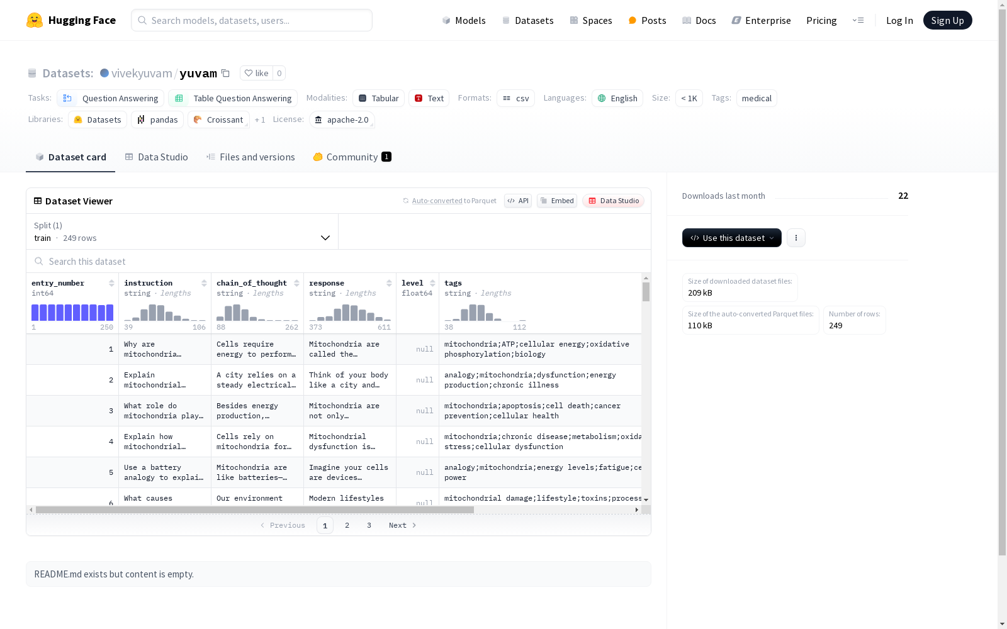Click the apache-2.0 license tag
This screenshot has height=629, width=1007.
click(x=342, y=120)
